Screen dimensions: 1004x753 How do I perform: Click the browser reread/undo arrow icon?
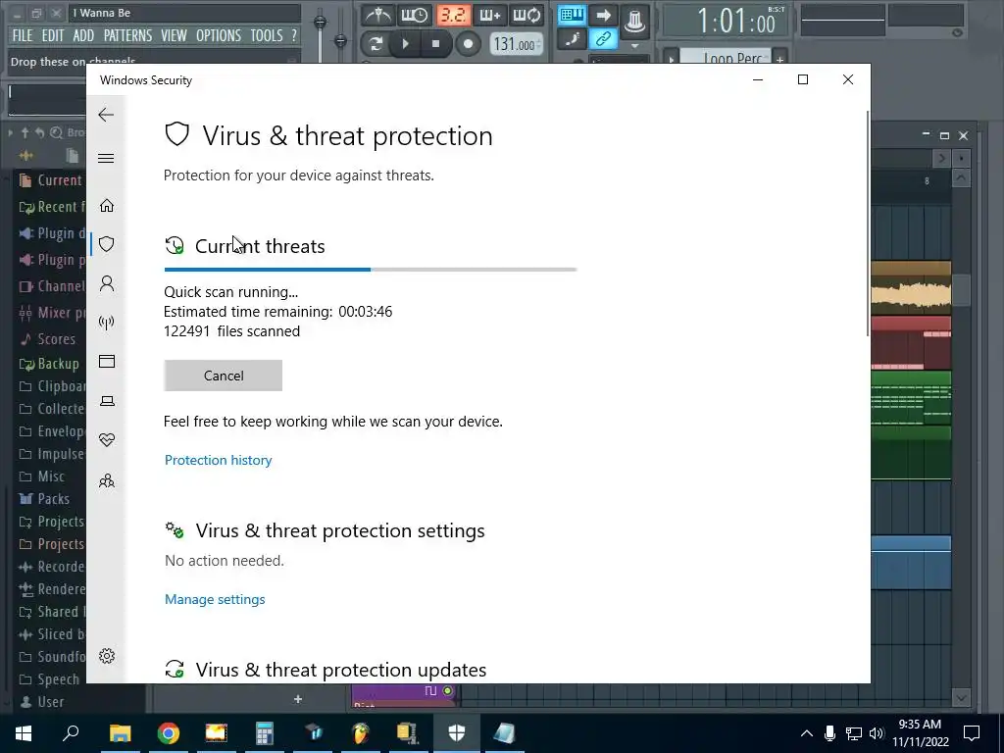[39, 132]
